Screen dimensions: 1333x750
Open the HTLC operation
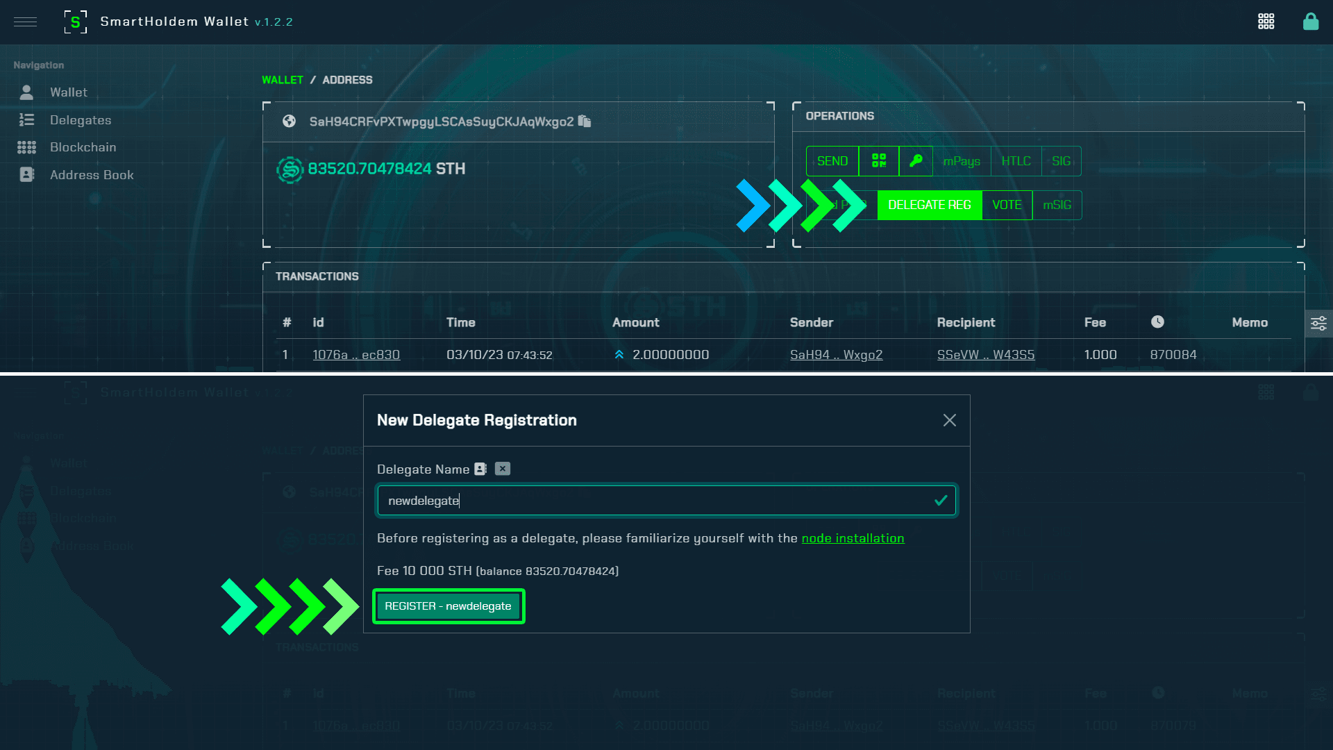pos(1016,161)
